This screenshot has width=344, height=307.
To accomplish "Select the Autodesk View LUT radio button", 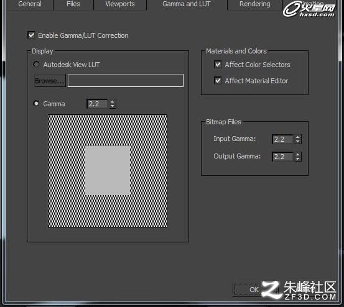I will pos(36,64).
